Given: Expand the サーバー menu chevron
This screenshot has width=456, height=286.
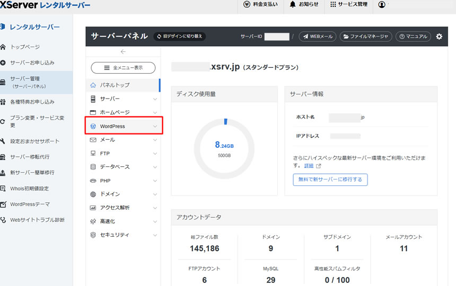Looking at the screenshot, I should point(155,99).
